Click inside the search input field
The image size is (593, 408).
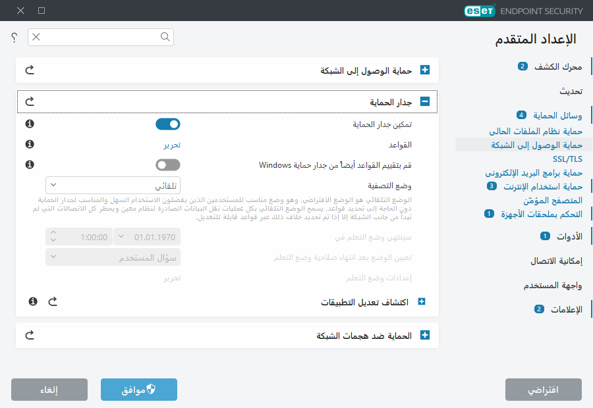(99, 38)
